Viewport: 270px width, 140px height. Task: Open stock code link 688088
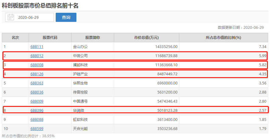(37, 120)
